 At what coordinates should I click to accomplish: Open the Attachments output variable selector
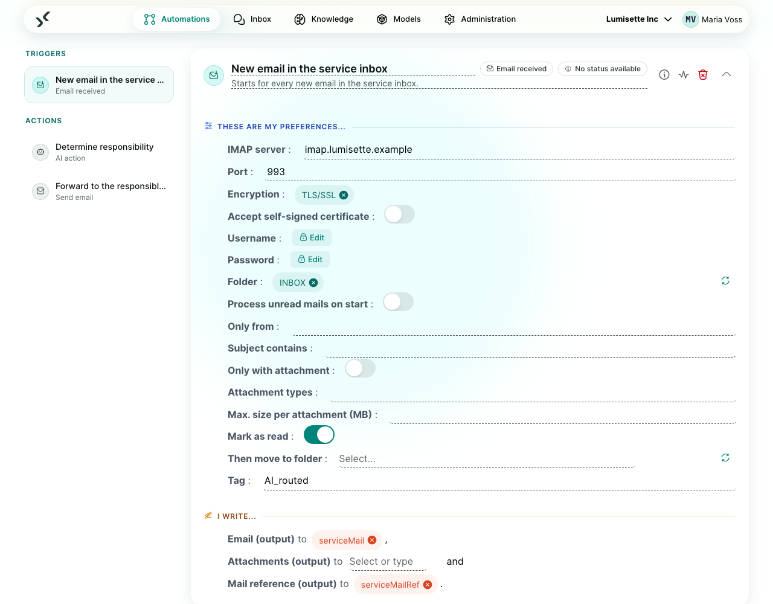(x=388, y=562)
